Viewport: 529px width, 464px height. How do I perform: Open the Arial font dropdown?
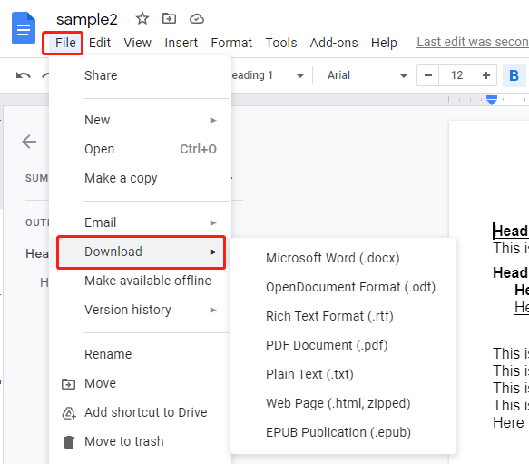367,75
